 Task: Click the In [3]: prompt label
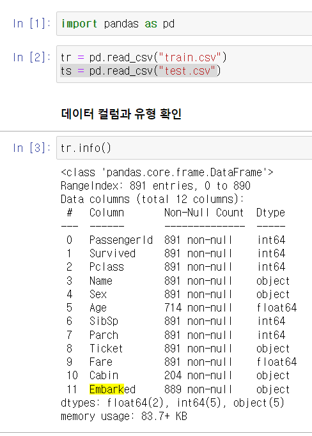click(32, 147)
